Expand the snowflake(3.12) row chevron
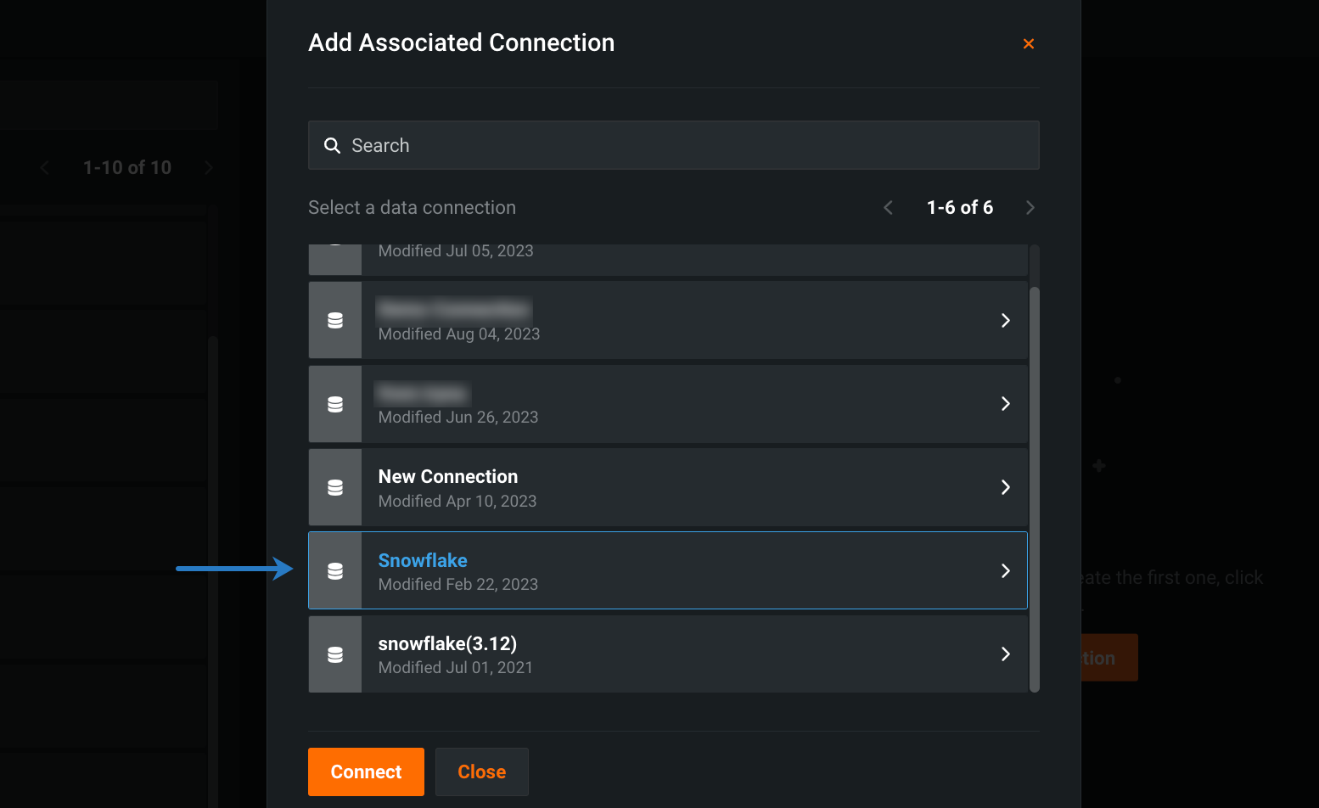Viewport: 1319px width, 808px height. point(1005,654)
